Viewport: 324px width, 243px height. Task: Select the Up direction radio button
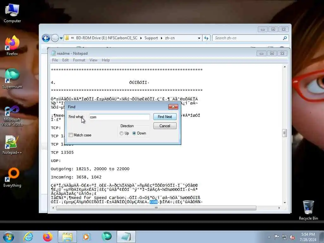coord(121,133)
